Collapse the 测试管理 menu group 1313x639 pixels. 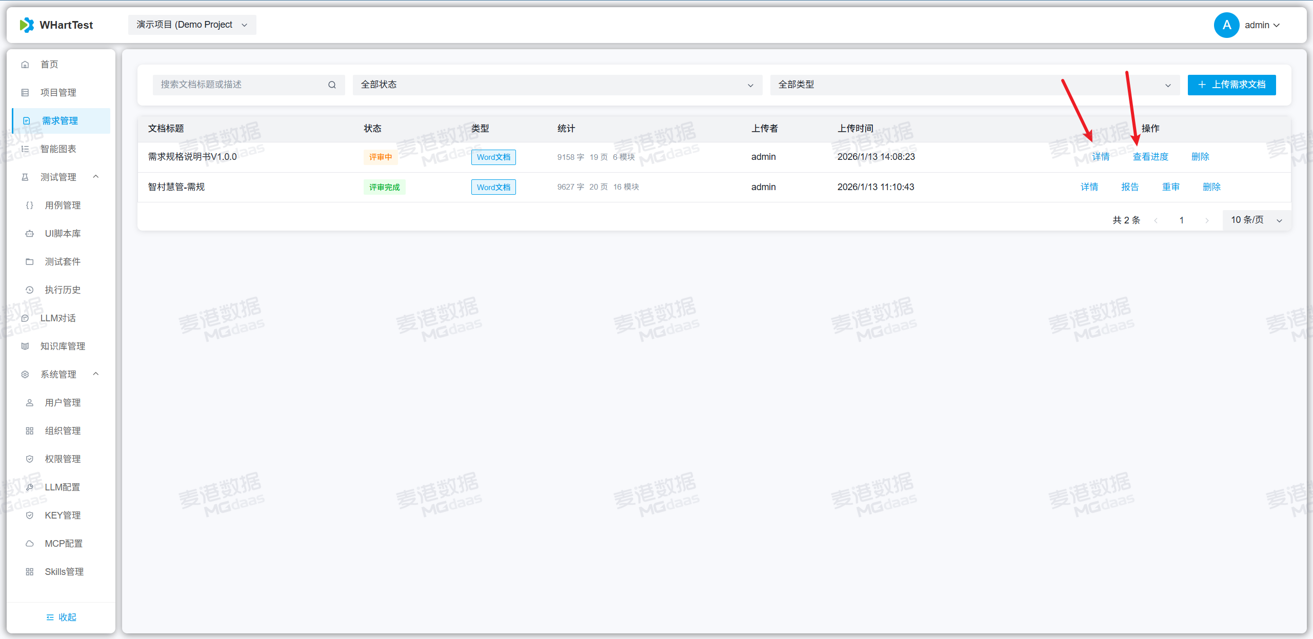[96, 177]
